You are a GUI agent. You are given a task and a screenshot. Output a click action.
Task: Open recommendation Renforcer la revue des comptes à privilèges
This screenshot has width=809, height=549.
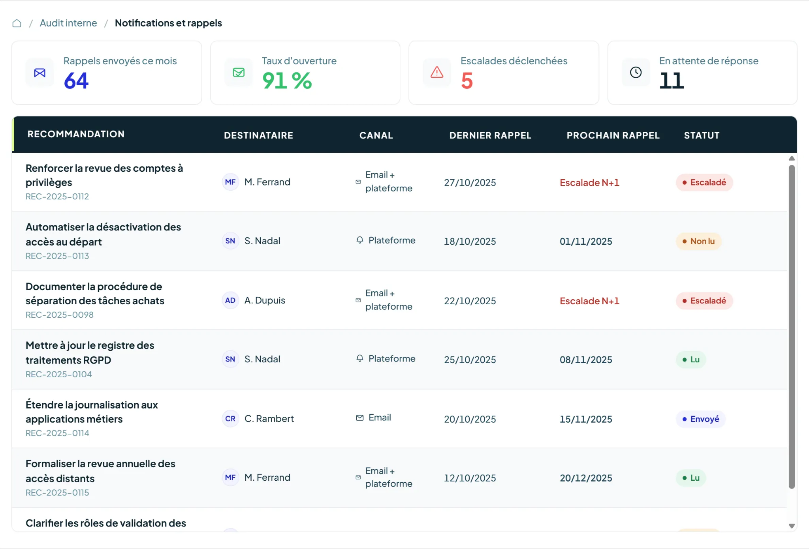(104, 175)
